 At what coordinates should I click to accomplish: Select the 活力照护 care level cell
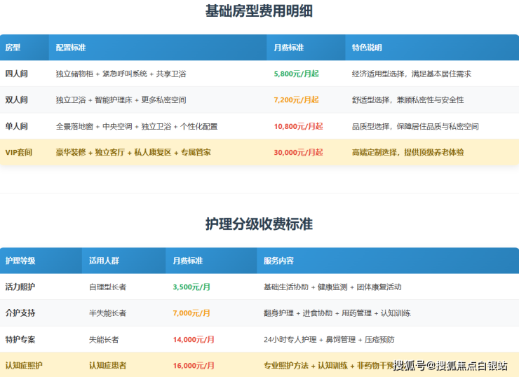click(20, 287)
